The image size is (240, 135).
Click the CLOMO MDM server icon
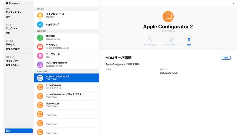(x=40, y=87)
